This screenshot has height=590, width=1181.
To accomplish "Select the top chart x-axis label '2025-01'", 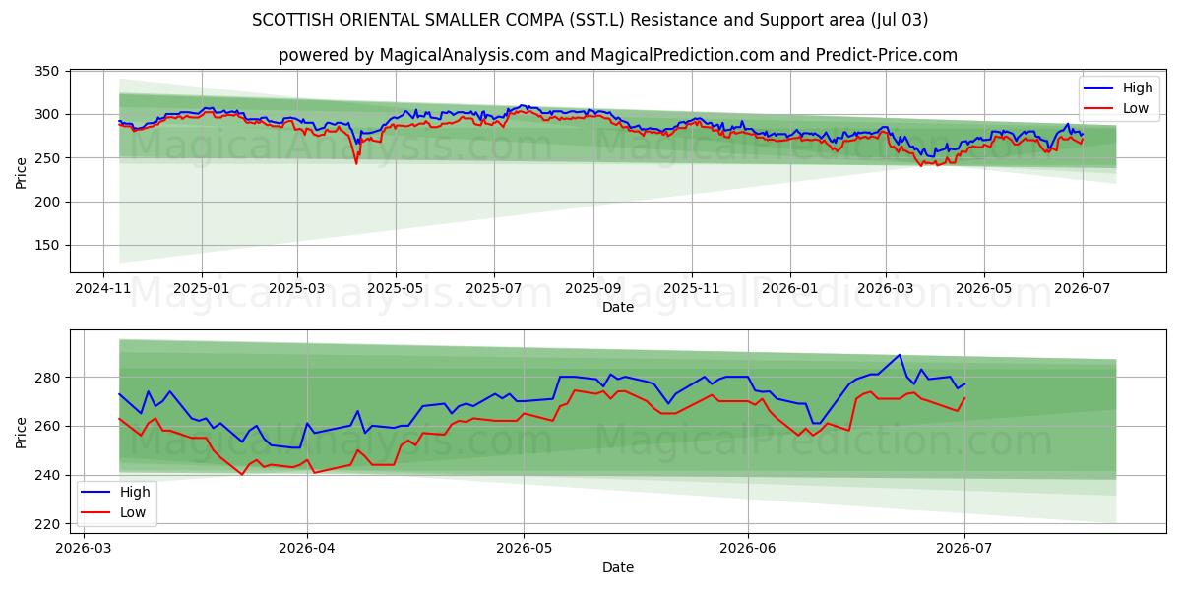I will (x=202, y=289).
